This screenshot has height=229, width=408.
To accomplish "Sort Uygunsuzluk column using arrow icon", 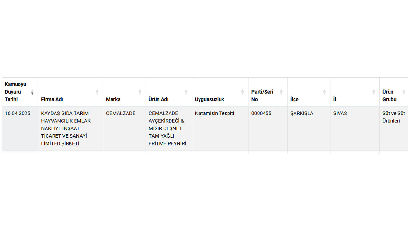I will 242,92.
